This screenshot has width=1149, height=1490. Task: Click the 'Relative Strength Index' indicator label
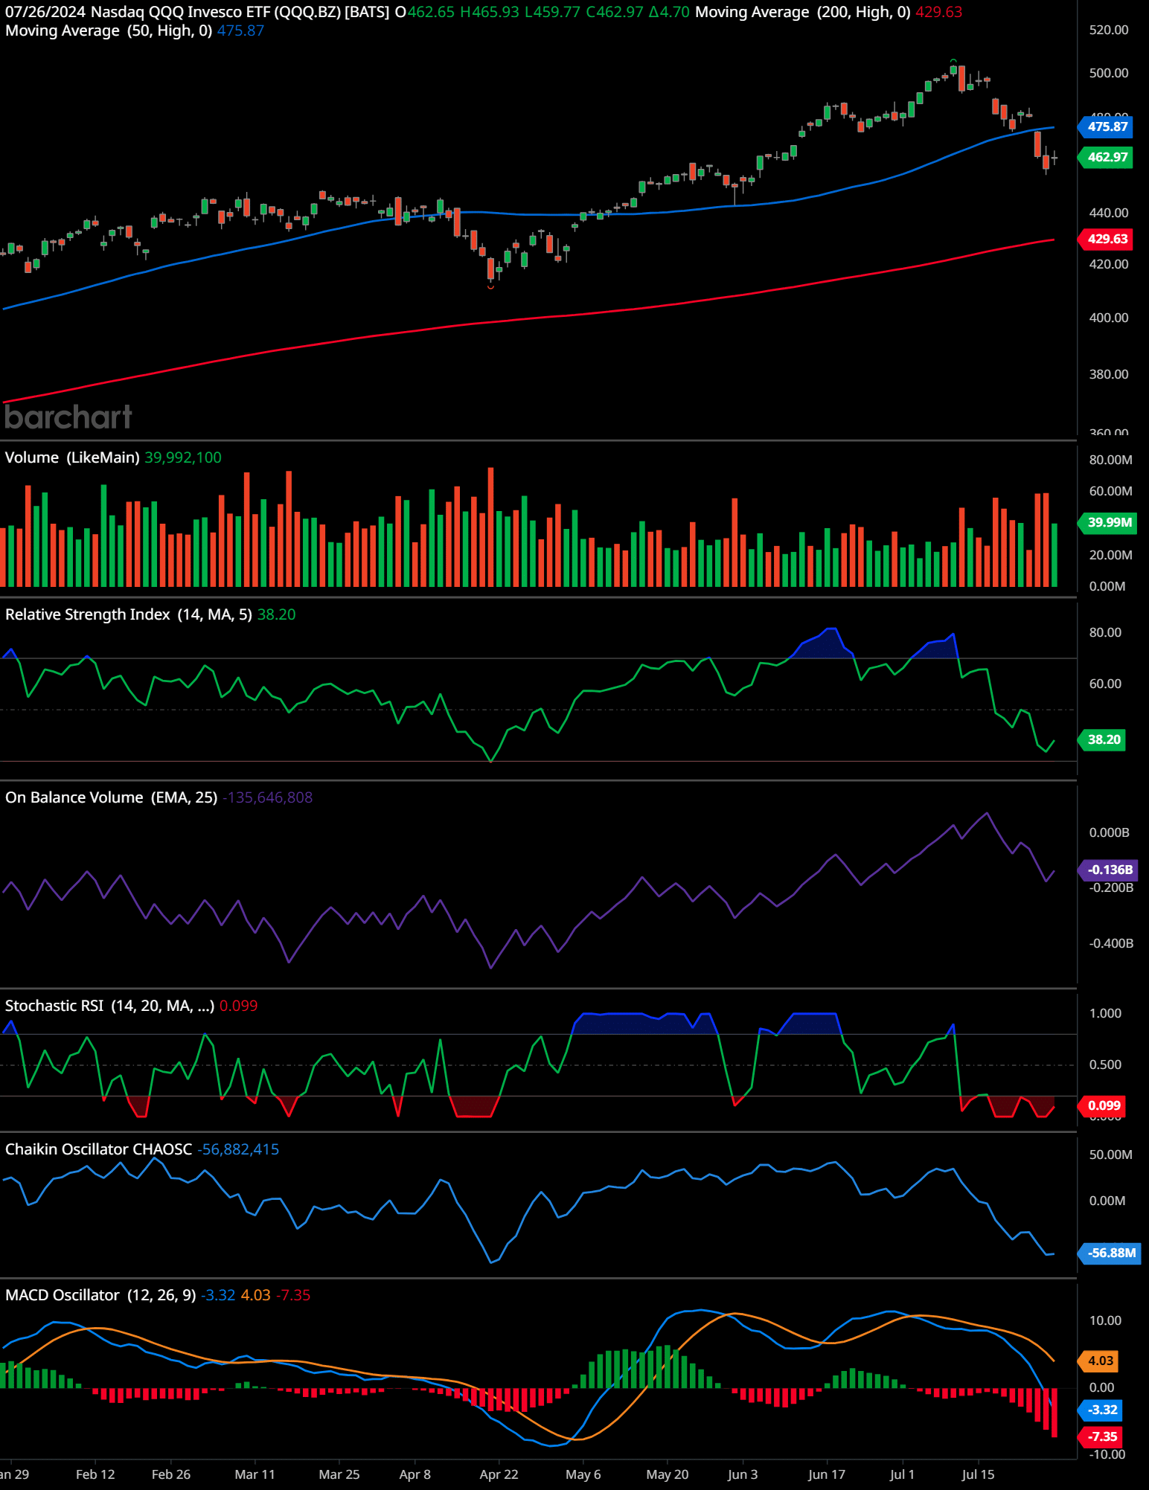point(88,614)
